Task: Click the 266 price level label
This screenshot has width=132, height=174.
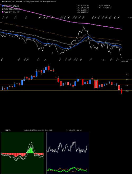Action: [127, 91]
